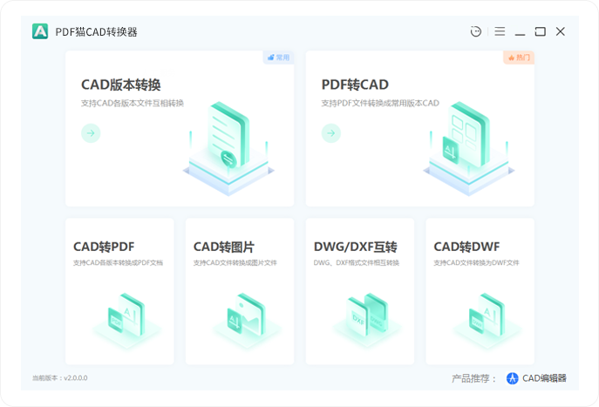Image resolution: width=599 pixels, height=407 pixels.
Task: Click the arrow under PDF转CAD
Action: coord(330,132)
